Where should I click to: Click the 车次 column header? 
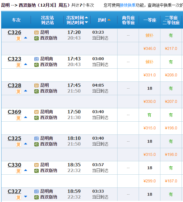[16, 20]
